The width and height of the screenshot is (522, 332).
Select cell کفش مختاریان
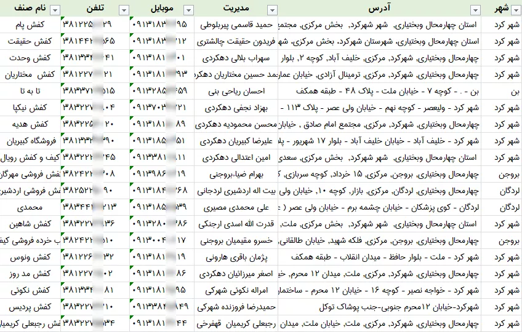[30, 74]
